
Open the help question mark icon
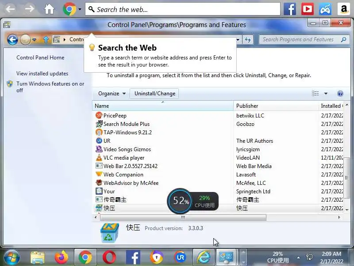(340, 94)
